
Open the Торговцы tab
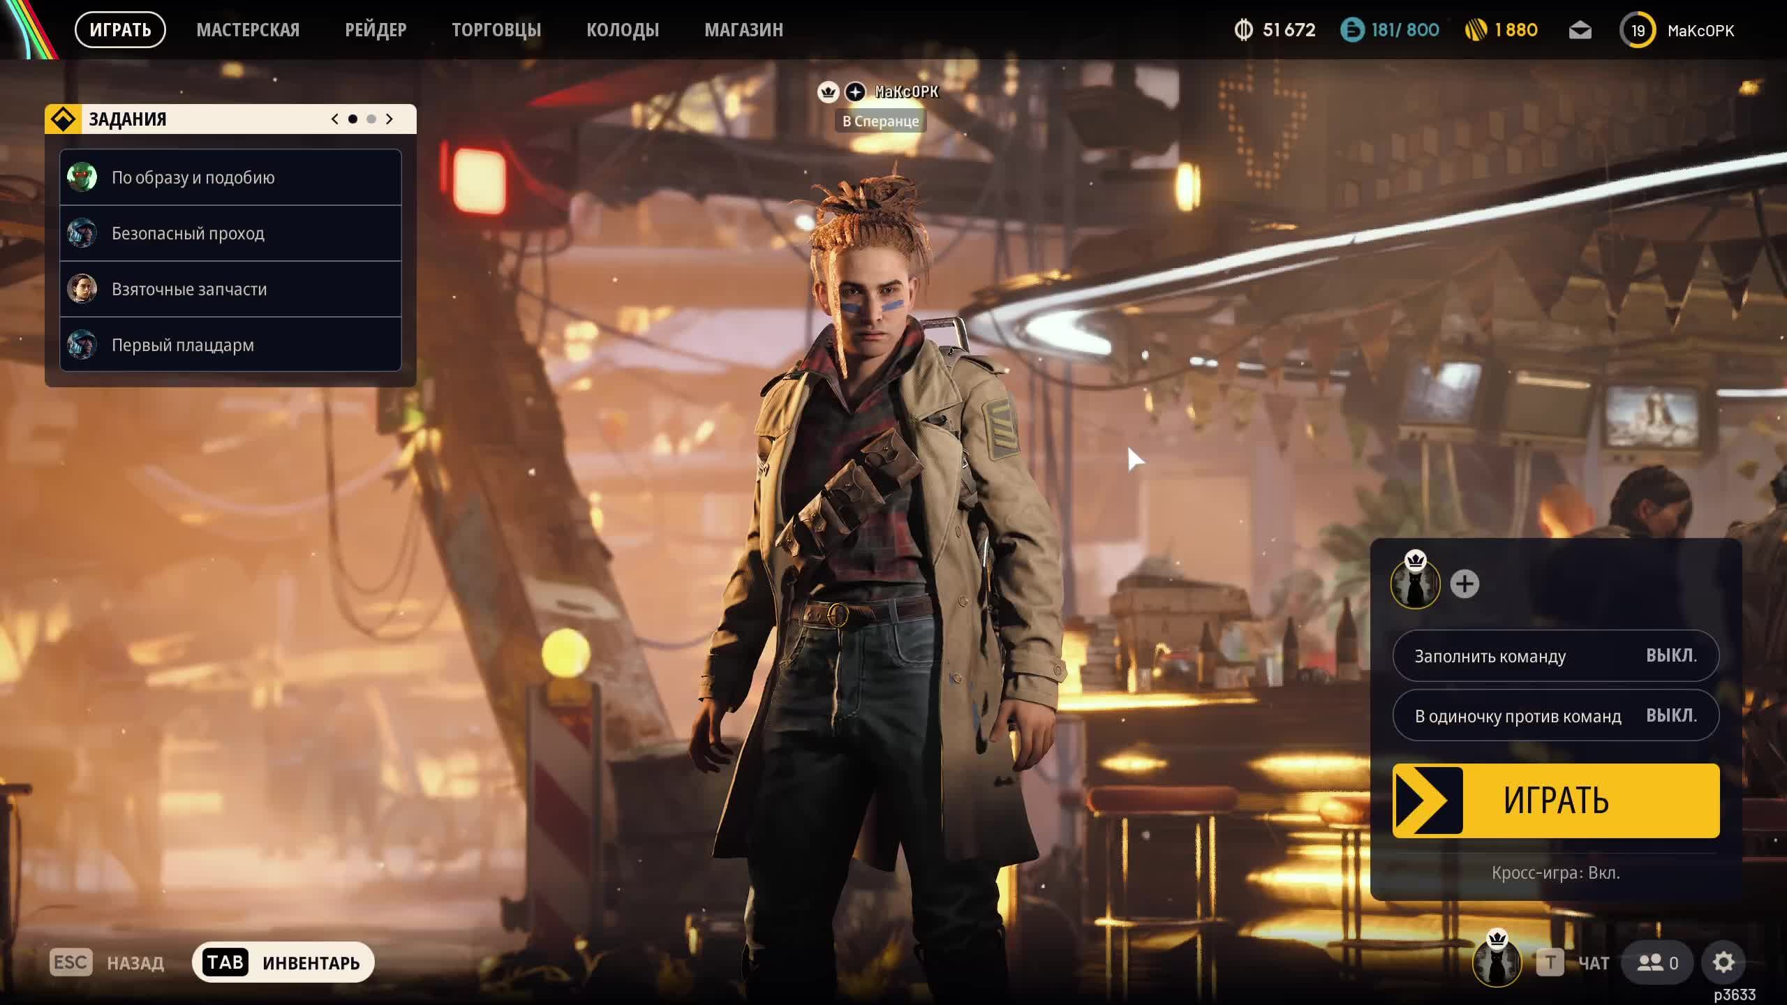coord(496,30)
